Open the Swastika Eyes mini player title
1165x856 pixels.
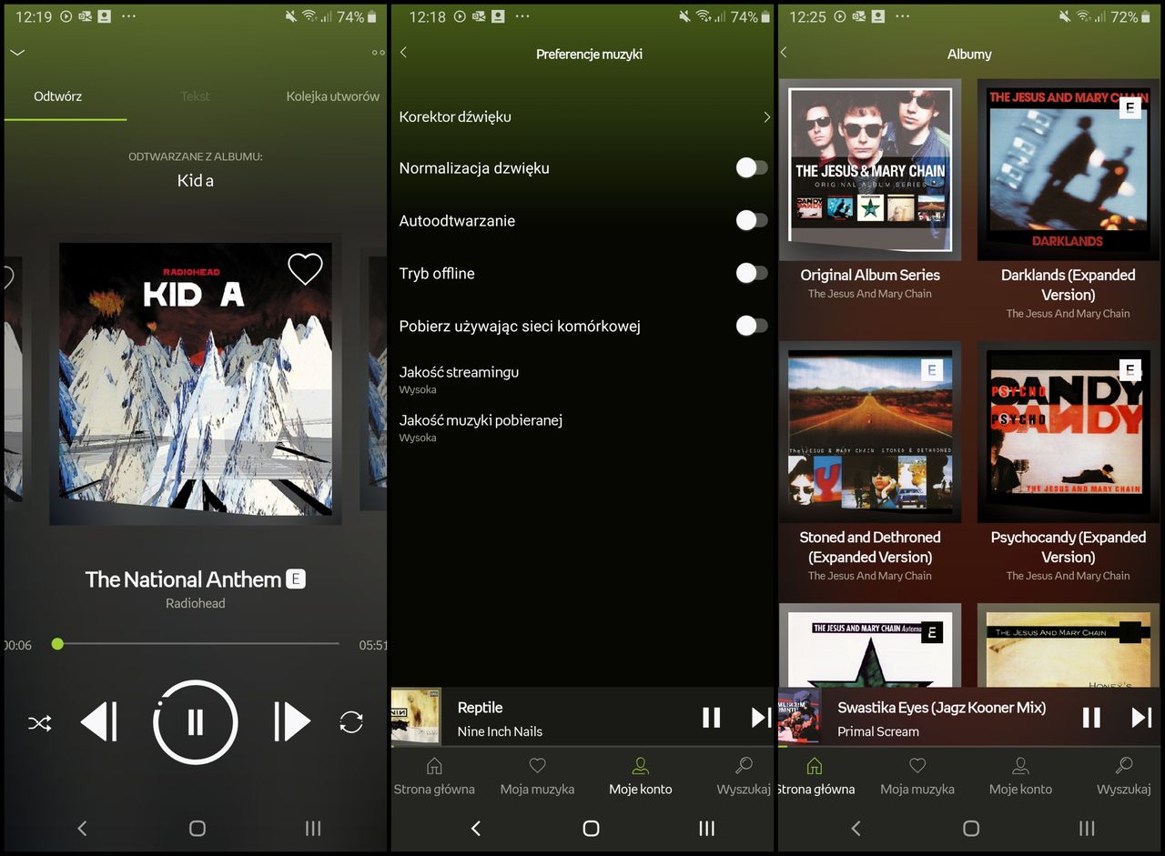tap(942, 707)
